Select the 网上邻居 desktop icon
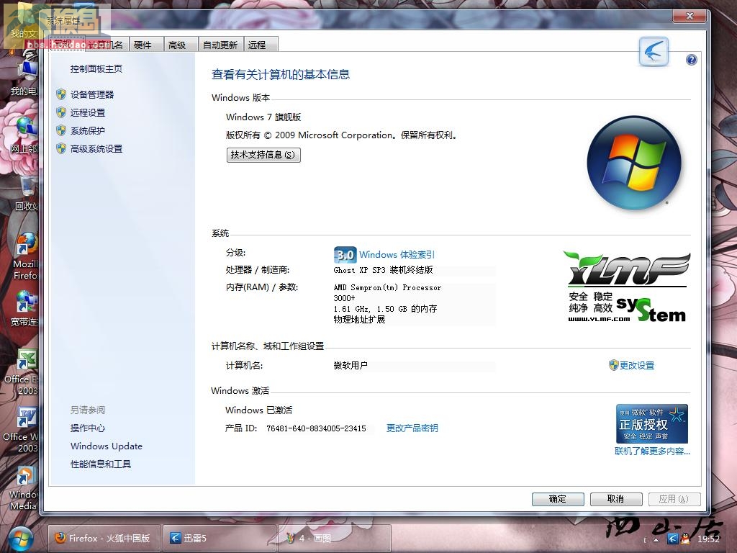Image resolution: width=737 pixels, height=553 pixels. coord(24,135)
